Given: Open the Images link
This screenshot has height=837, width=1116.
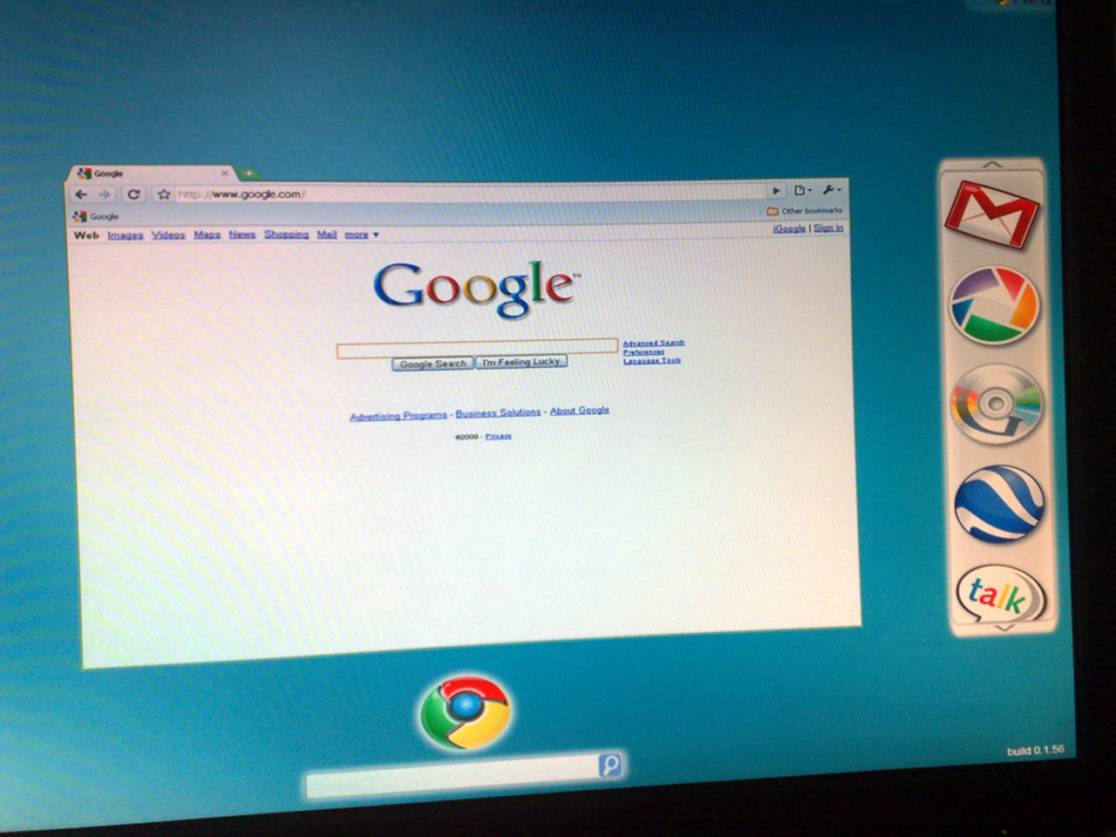Looking at the screenshot, I should 126,235.
